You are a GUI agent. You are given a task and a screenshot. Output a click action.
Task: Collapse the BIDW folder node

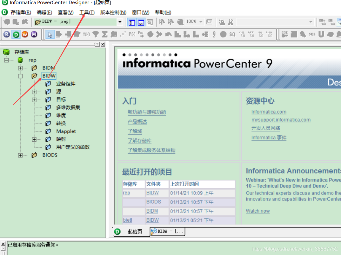[x=20, y=76]
